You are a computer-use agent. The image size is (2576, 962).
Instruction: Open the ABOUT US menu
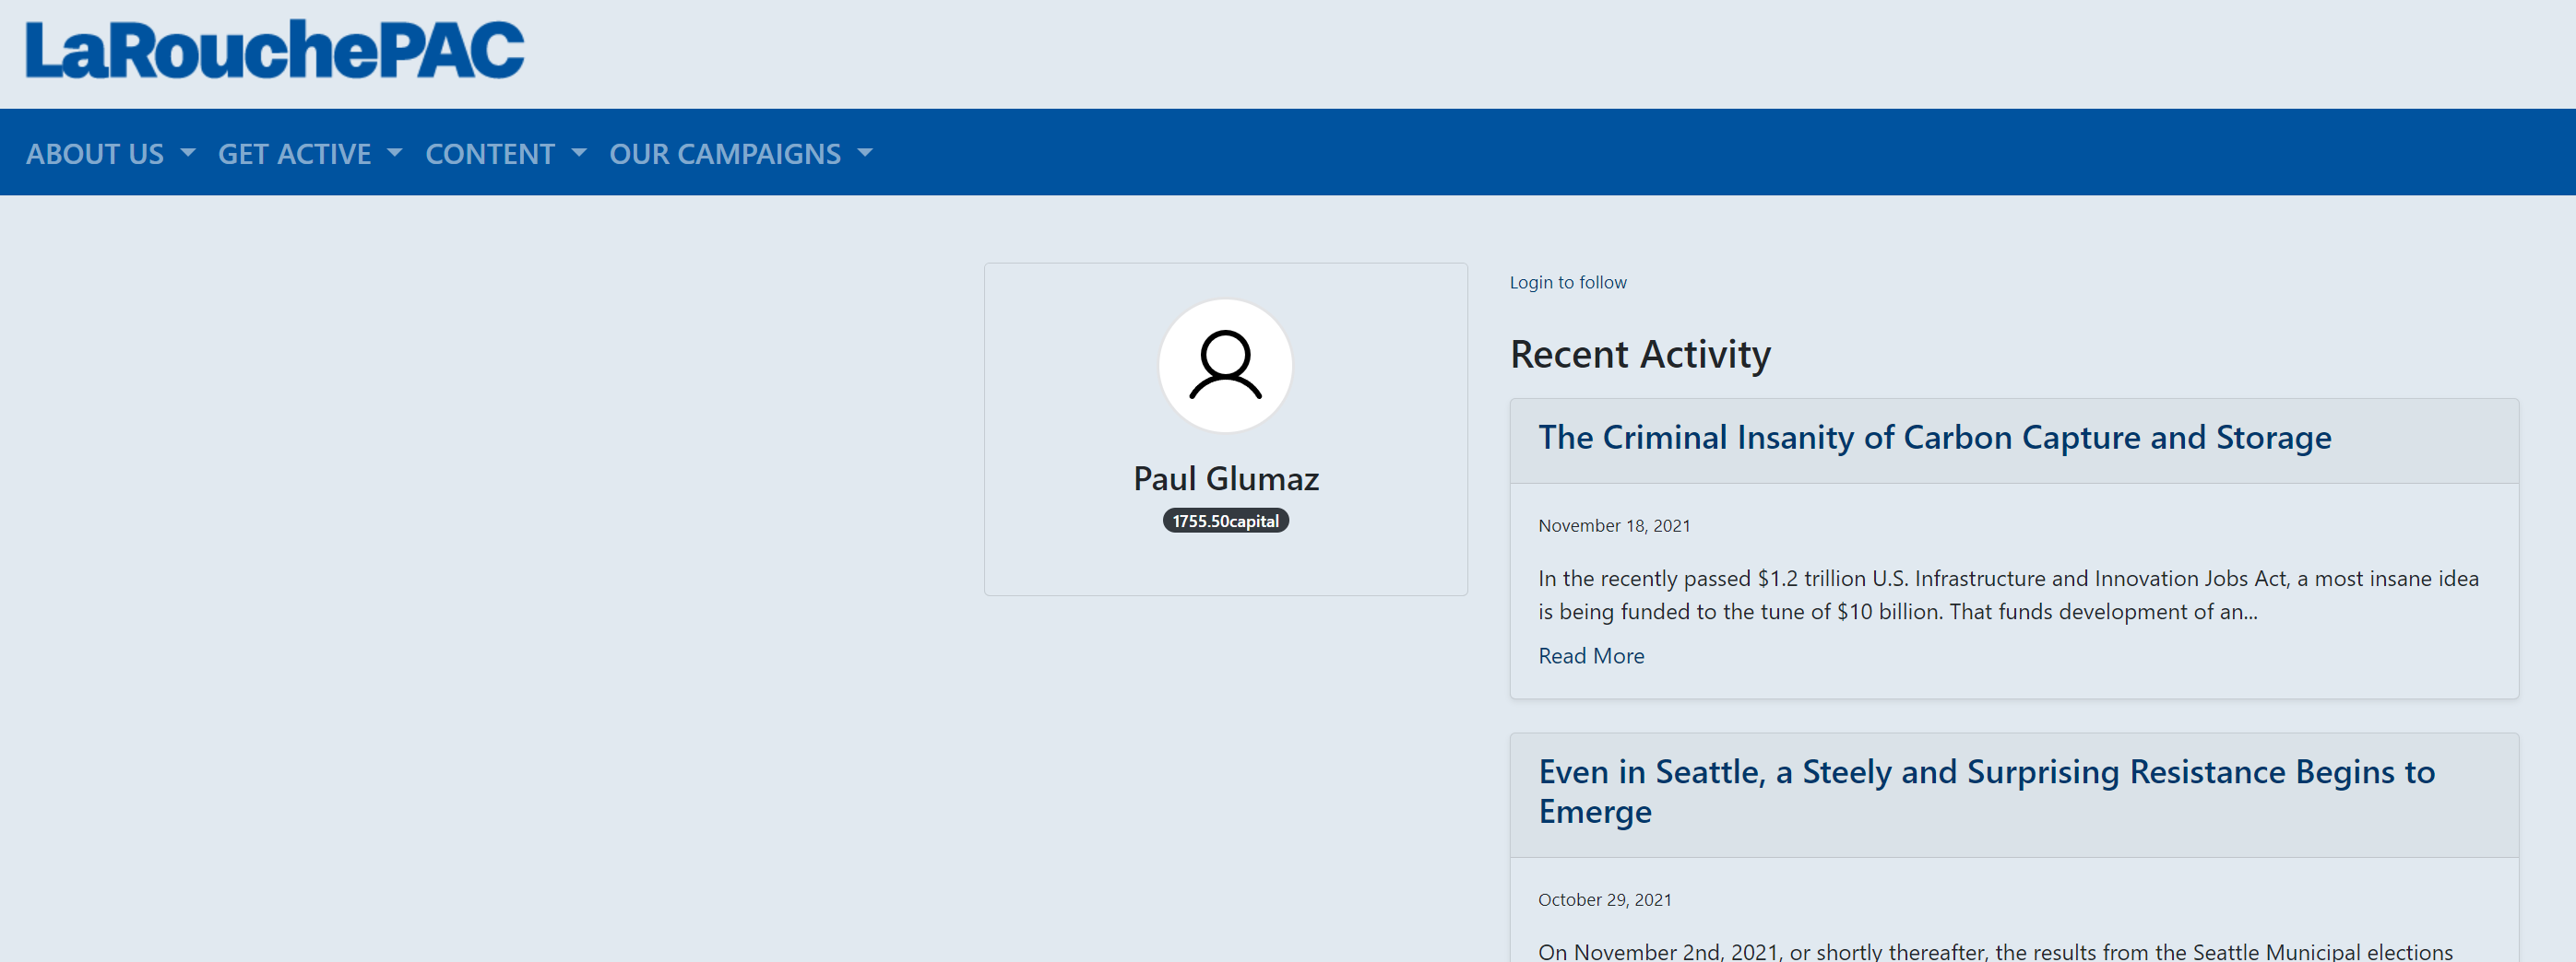[x=110, y=154]
